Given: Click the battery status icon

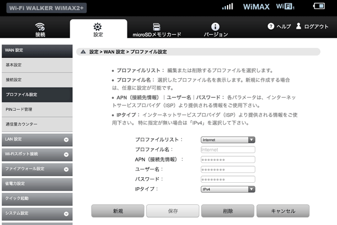Looking at the screenshot, I should [x=318, y=7].
